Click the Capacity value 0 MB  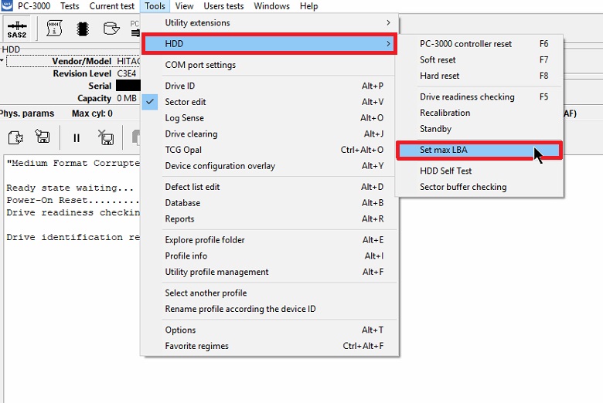tap(127, 98)
